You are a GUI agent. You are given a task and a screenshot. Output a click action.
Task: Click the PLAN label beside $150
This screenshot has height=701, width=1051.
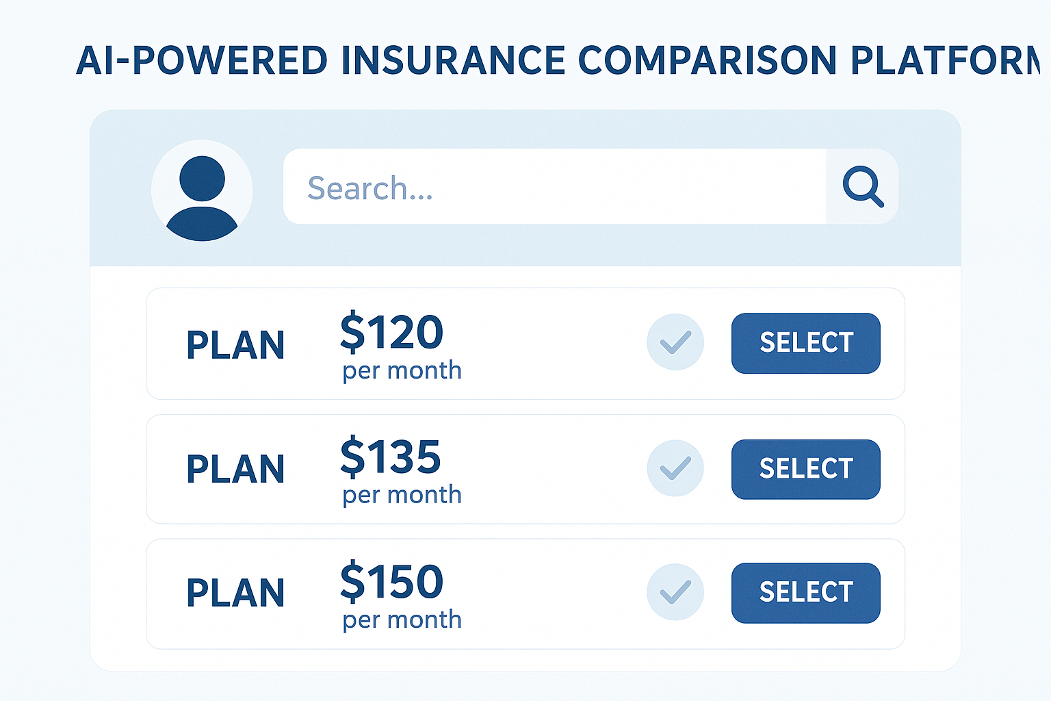[235, 593]
